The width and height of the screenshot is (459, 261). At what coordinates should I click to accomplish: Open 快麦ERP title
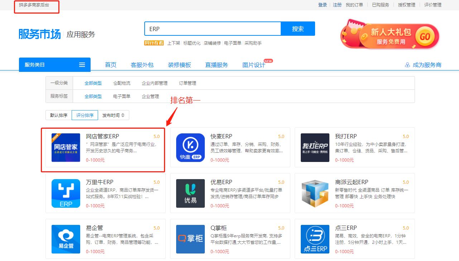click(221, 136)
